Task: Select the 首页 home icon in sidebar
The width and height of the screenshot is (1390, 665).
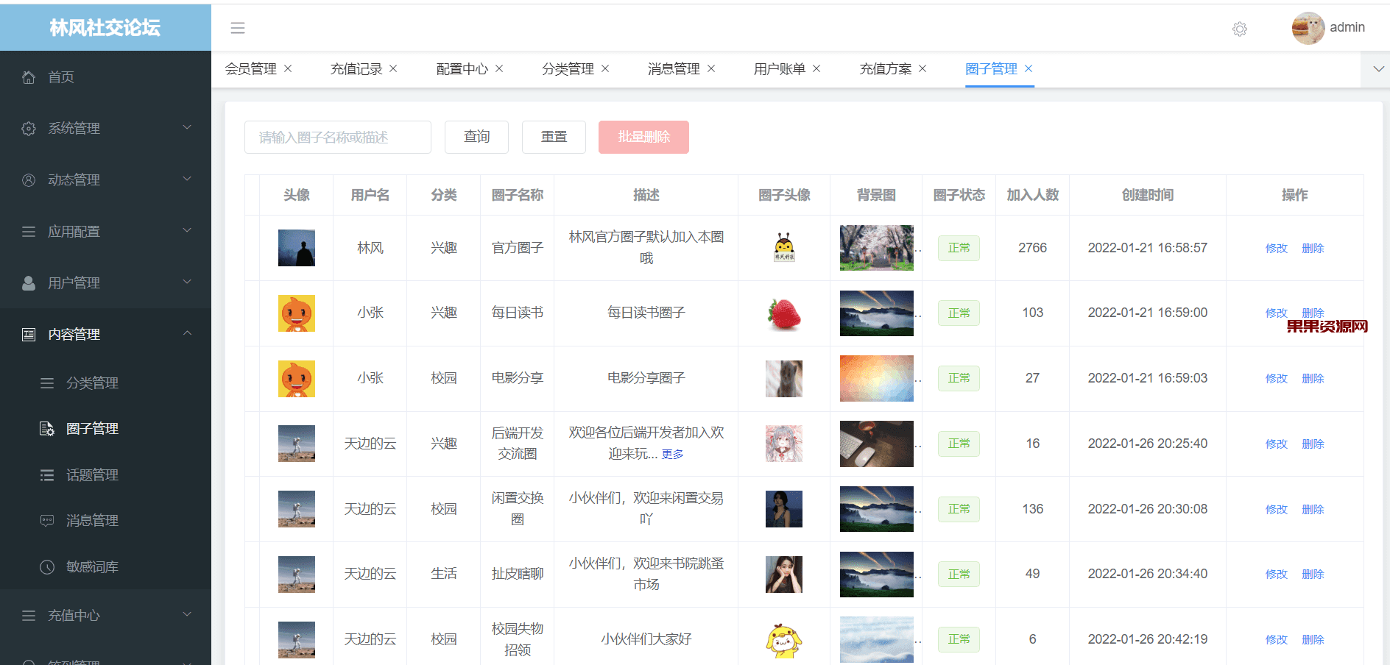Action: pos(28,77)
